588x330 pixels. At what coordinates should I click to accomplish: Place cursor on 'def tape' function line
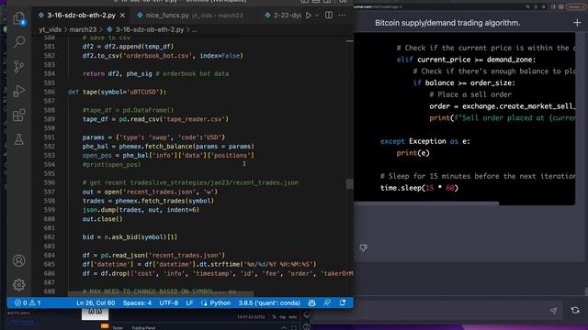tap(117, 92)
